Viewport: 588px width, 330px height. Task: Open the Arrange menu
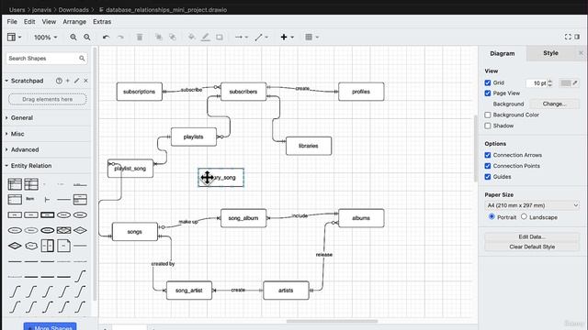74,22
